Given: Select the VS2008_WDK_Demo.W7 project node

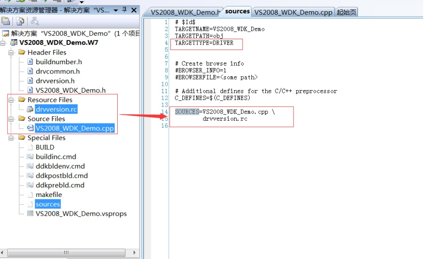Looking at the screenshot, I should pyautogui.click(x=59, y=43).
